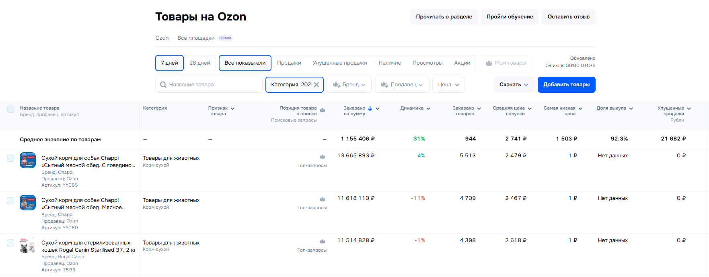Click the sort arrow on Заказано на сумму
Viewport: 709px width, 277px height.
pos(370,108)
